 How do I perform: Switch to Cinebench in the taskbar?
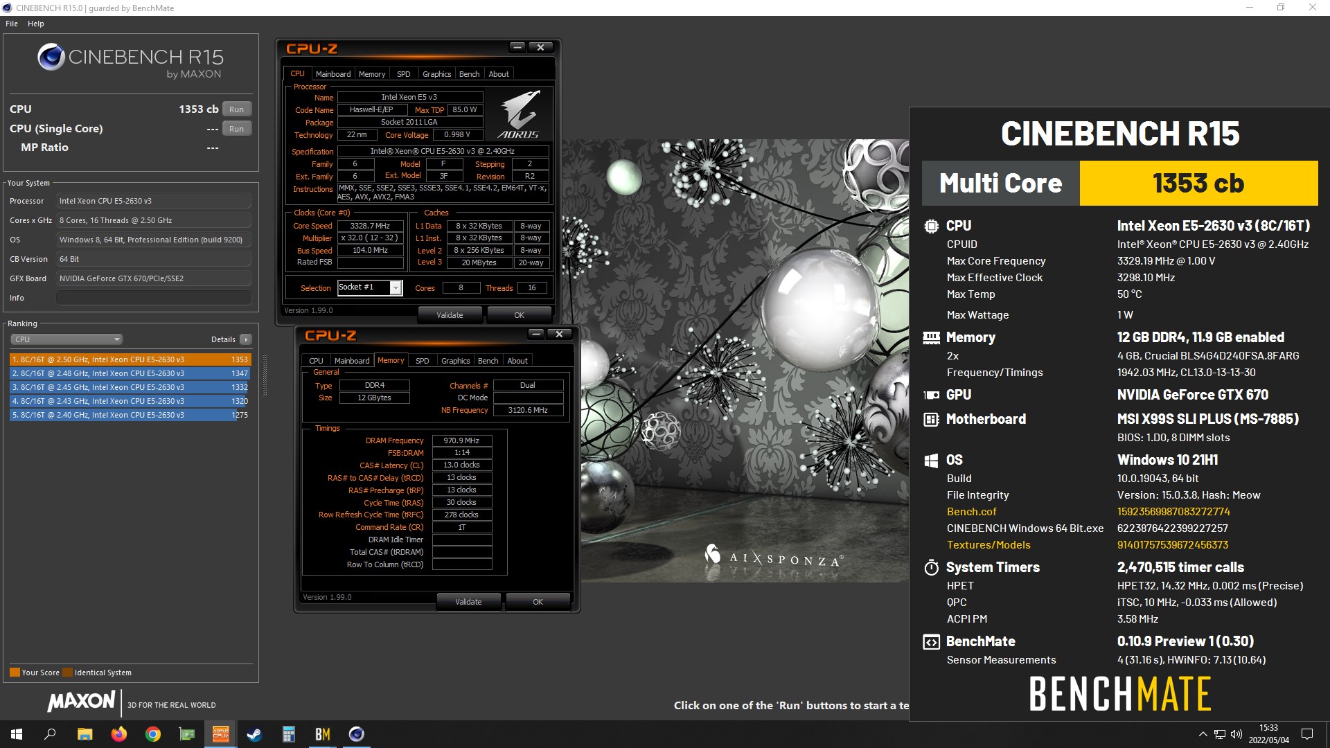coord(356,734)
